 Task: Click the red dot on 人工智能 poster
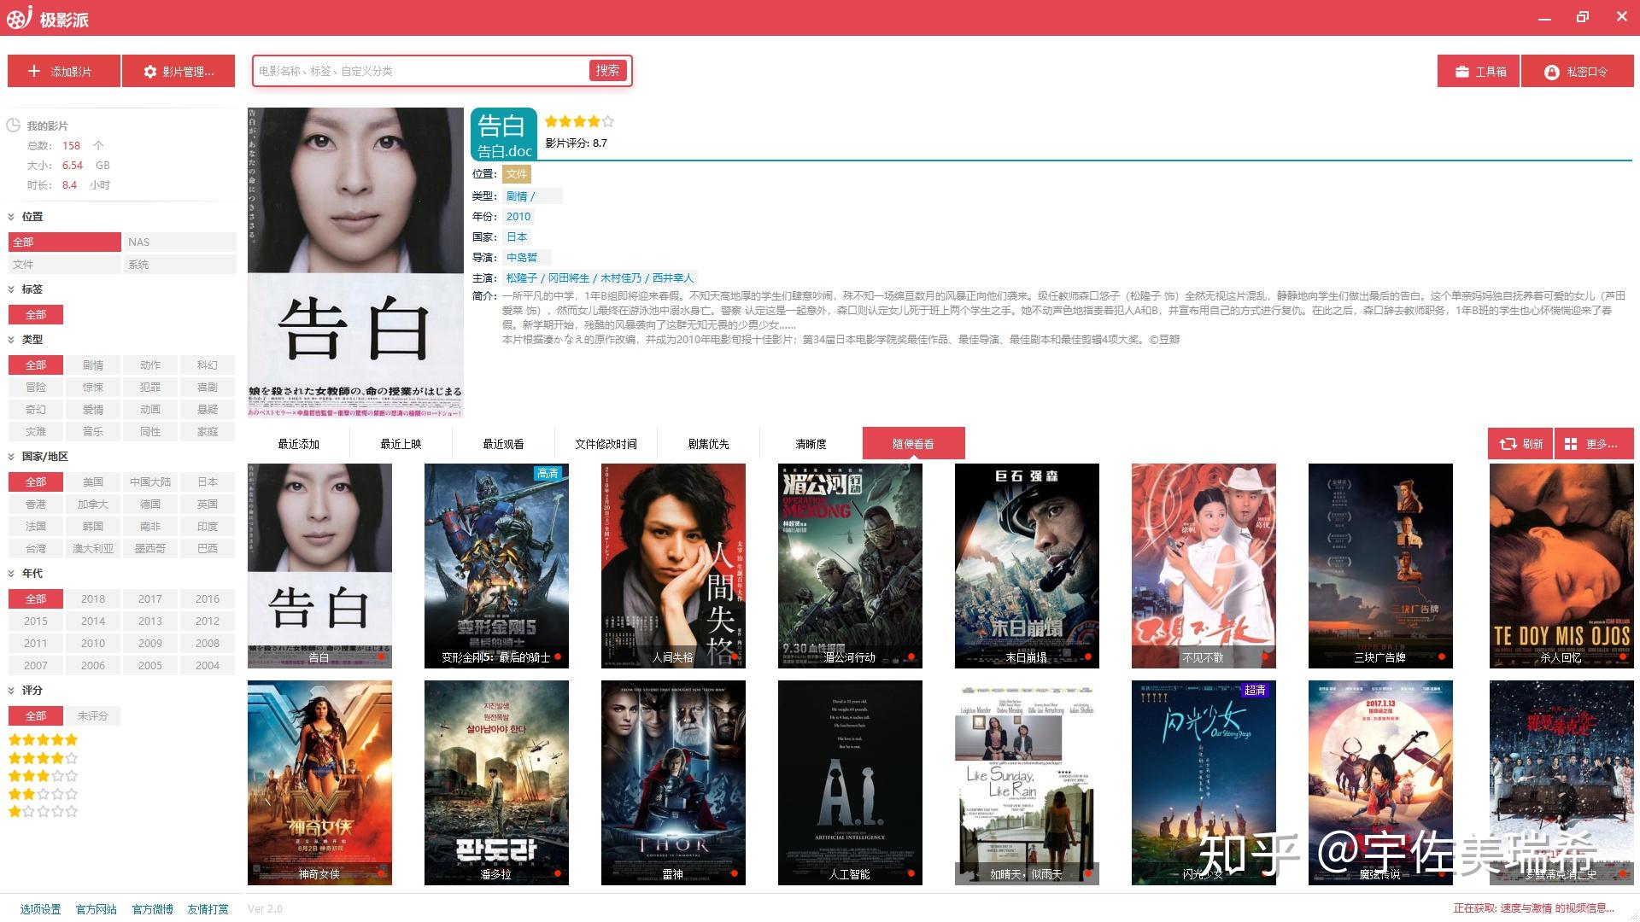911,873
